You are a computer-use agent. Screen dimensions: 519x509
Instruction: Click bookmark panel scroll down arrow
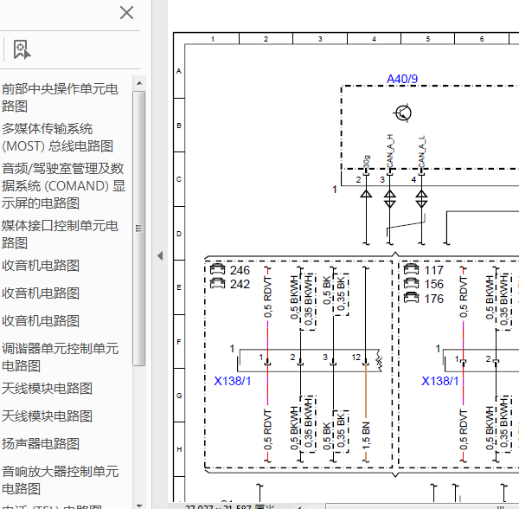tap(139, 506)
